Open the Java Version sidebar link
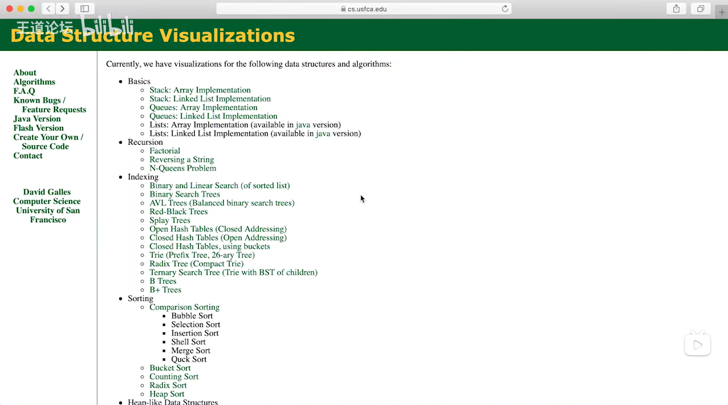The image size is (728, 405). point(37,119)
